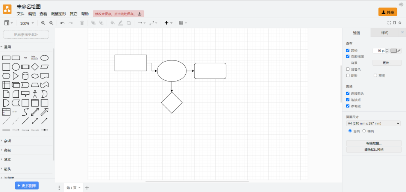Click the zoom in magnifier icon

point(43,23)
